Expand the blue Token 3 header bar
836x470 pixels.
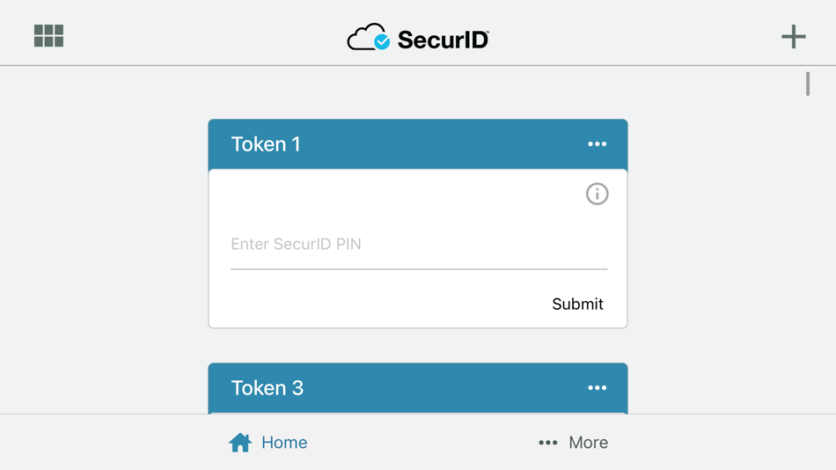coord(422,388)
